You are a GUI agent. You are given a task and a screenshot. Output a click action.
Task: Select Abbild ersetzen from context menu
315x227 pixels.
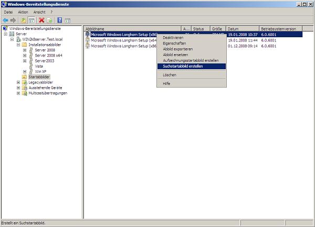coord(192,55)
